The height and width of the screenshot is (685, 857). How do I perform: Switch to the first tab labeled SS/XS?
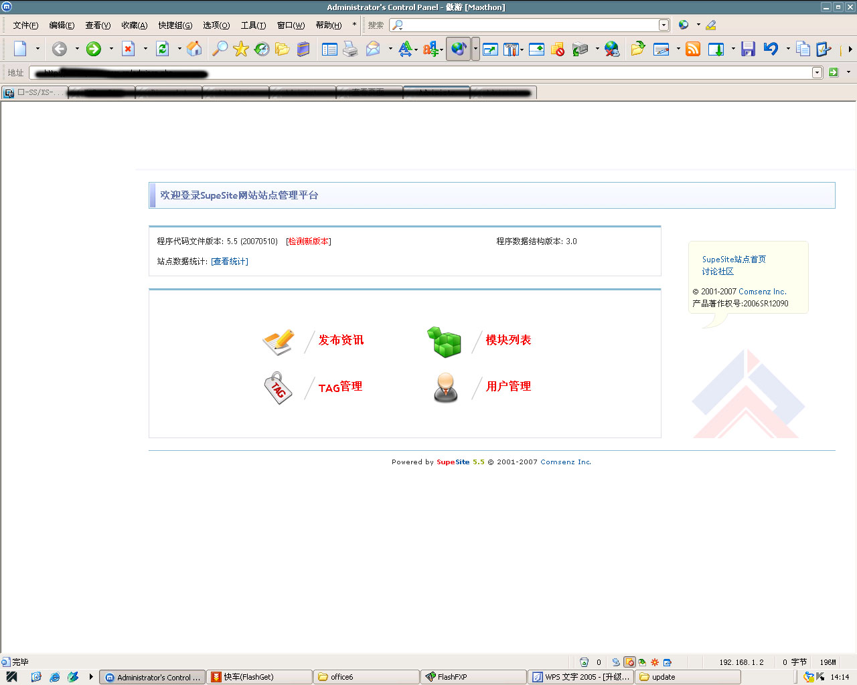click(x=35, y=92)
